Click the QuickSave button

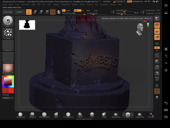click(x=107, y=2)
